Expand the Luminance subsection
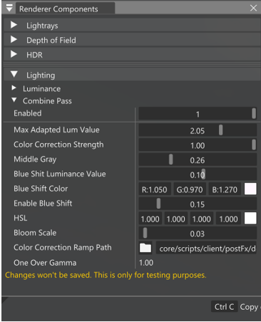 click(14, 88)
